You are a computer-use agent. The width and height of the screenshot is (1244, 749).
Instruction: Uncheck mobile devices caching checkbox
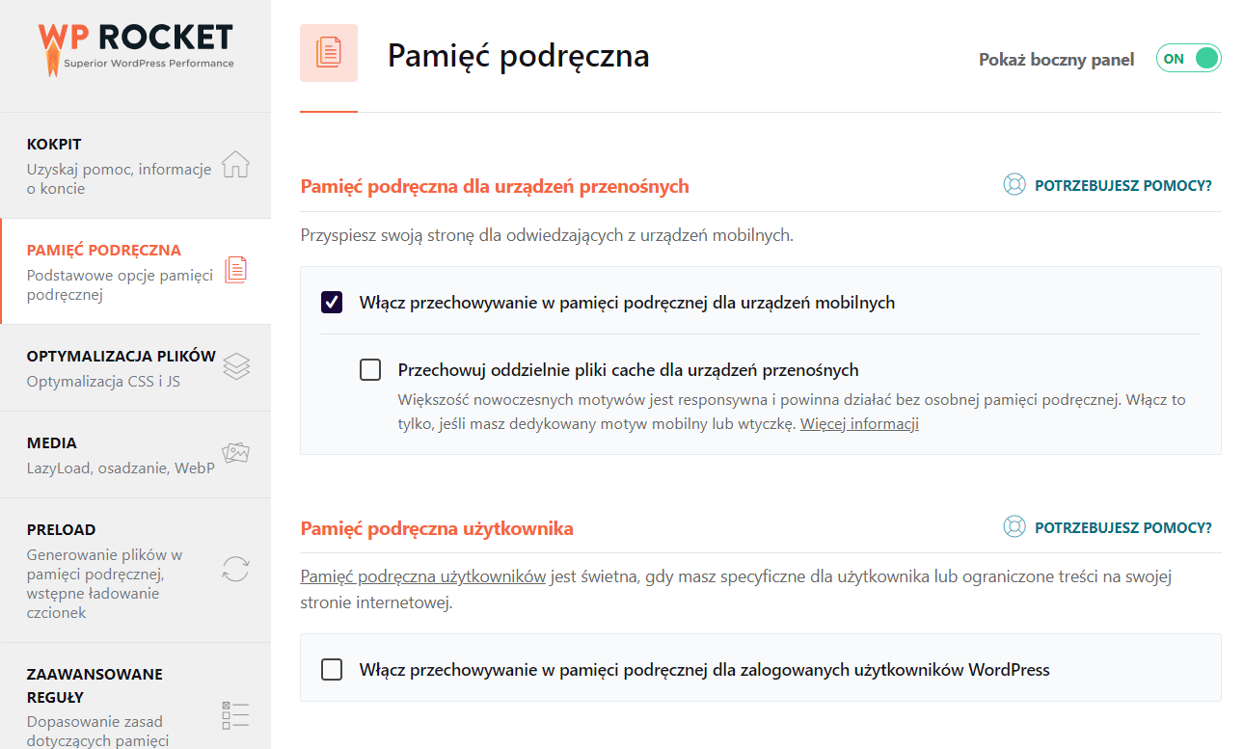(332, 303)
